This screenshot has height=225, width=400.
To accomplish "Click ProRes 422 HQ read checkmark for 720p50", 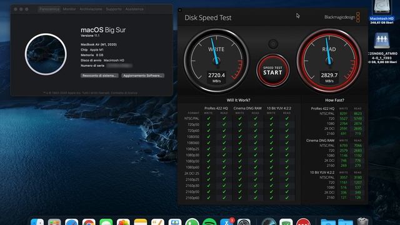I will tap(224, 124).
